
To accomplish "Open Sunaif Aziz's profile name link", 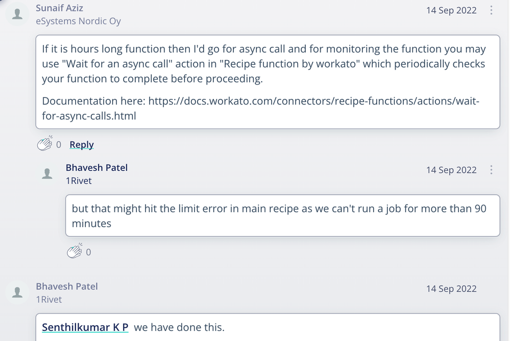I will coord(59,8).
